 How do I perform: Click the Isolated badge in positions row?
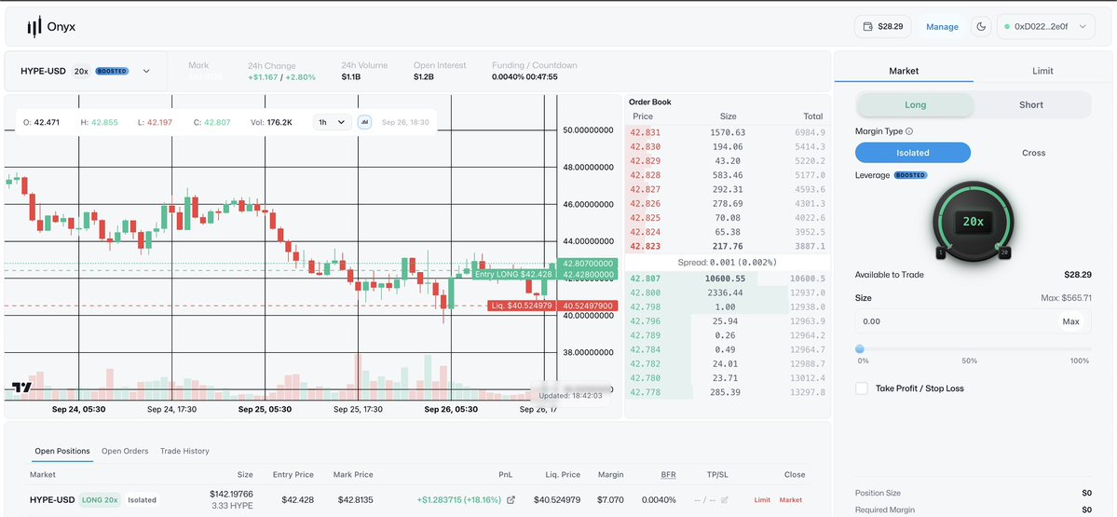pos(142,500)
